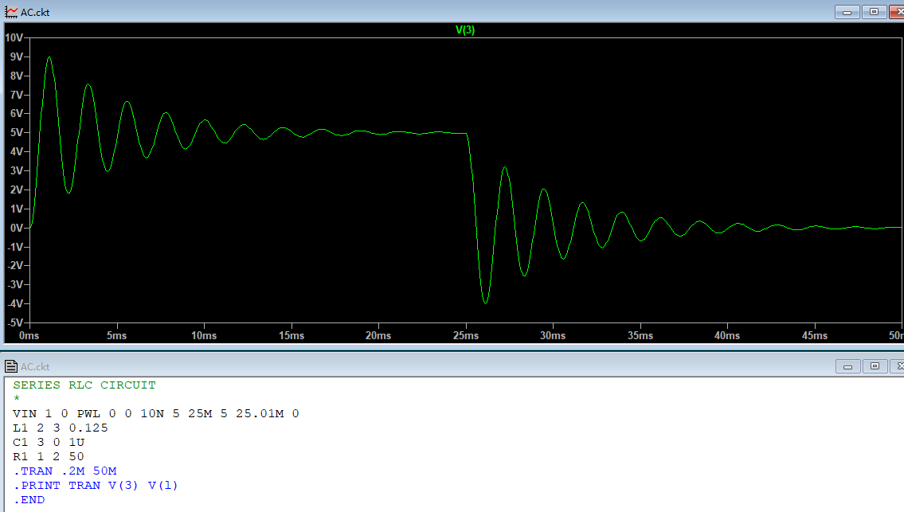This screenshot has height=512, width=904.
Task: Click the SERIES RLC CIRCUIT title line
Action: (x=84, y=385)
